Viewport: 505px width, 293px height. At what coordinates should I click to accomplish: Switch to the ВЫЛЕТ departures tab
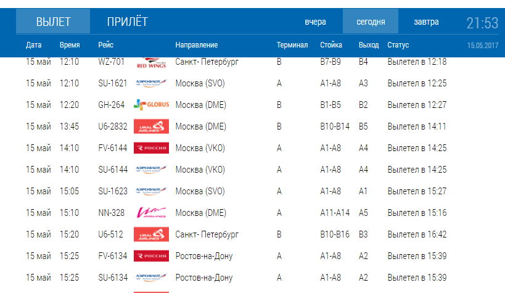coord(53,23)
